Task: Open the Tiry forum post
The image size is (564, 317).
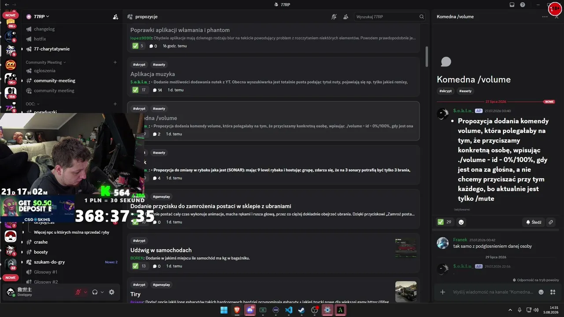Action: coord(273,291)
